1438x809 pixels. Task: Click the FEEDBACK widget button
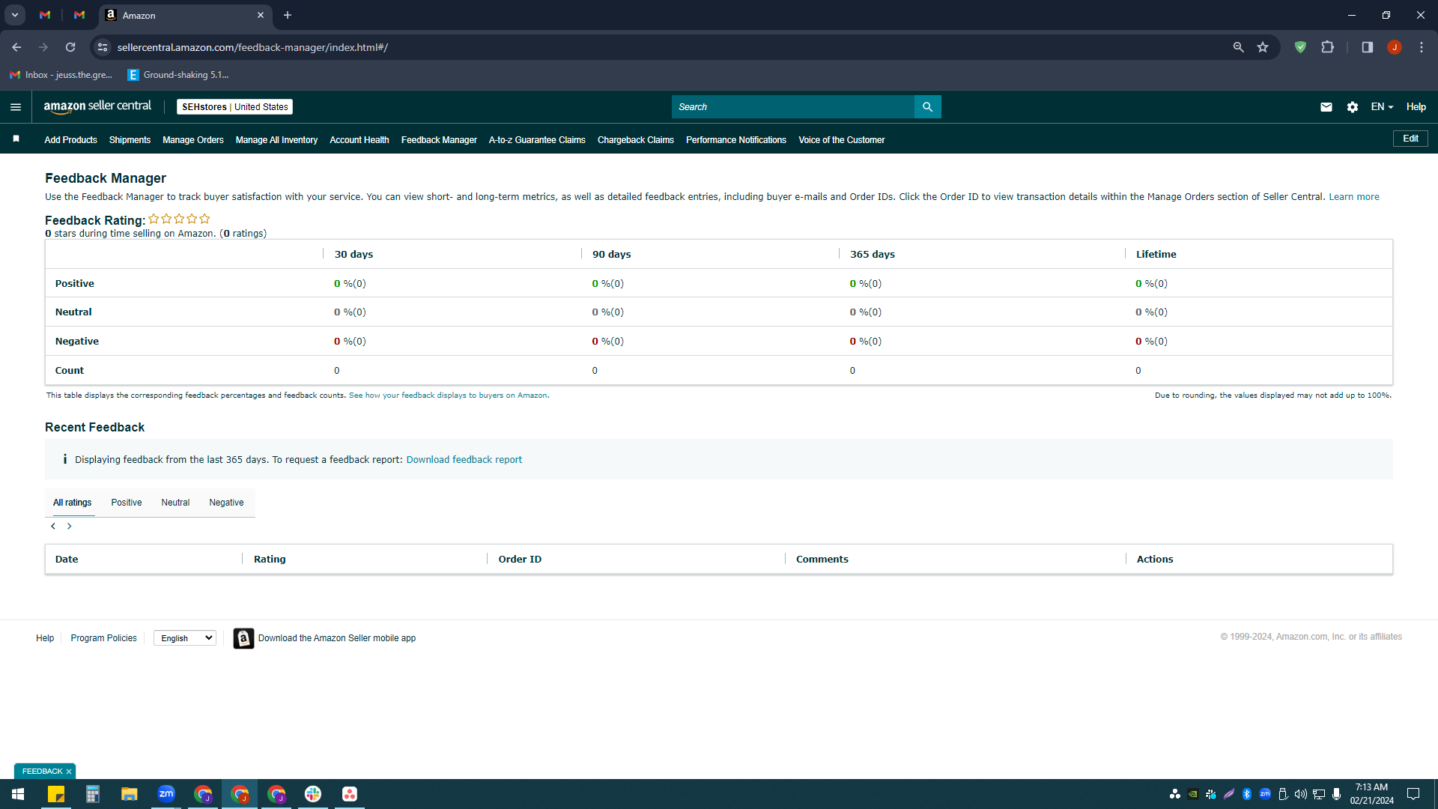coord(42,772)
